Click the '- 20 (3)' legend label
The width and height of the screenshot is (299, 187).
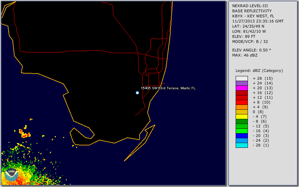(261, 136)
